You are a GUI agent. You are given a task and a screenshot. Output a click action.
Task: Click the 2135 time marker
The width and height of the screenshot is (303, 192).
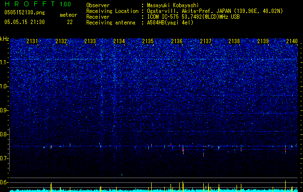(x=148, y=41)
